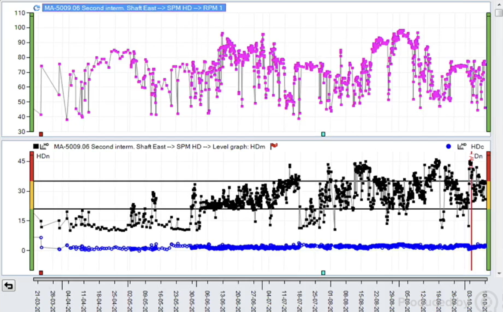Toggle the blue HDc series legend dot
The height and width of the screenshot is (312, 503).
(448, 147)
